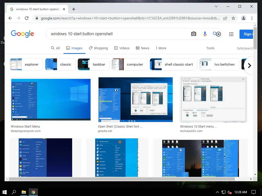
Task: Open the Windows notification center
Action: click(254, 192)
